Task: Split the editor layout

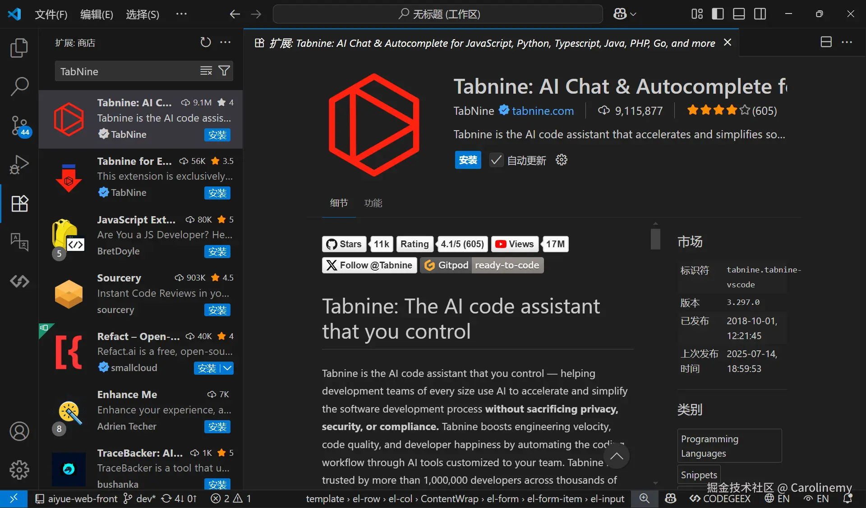Action: (x=826, y=42)
